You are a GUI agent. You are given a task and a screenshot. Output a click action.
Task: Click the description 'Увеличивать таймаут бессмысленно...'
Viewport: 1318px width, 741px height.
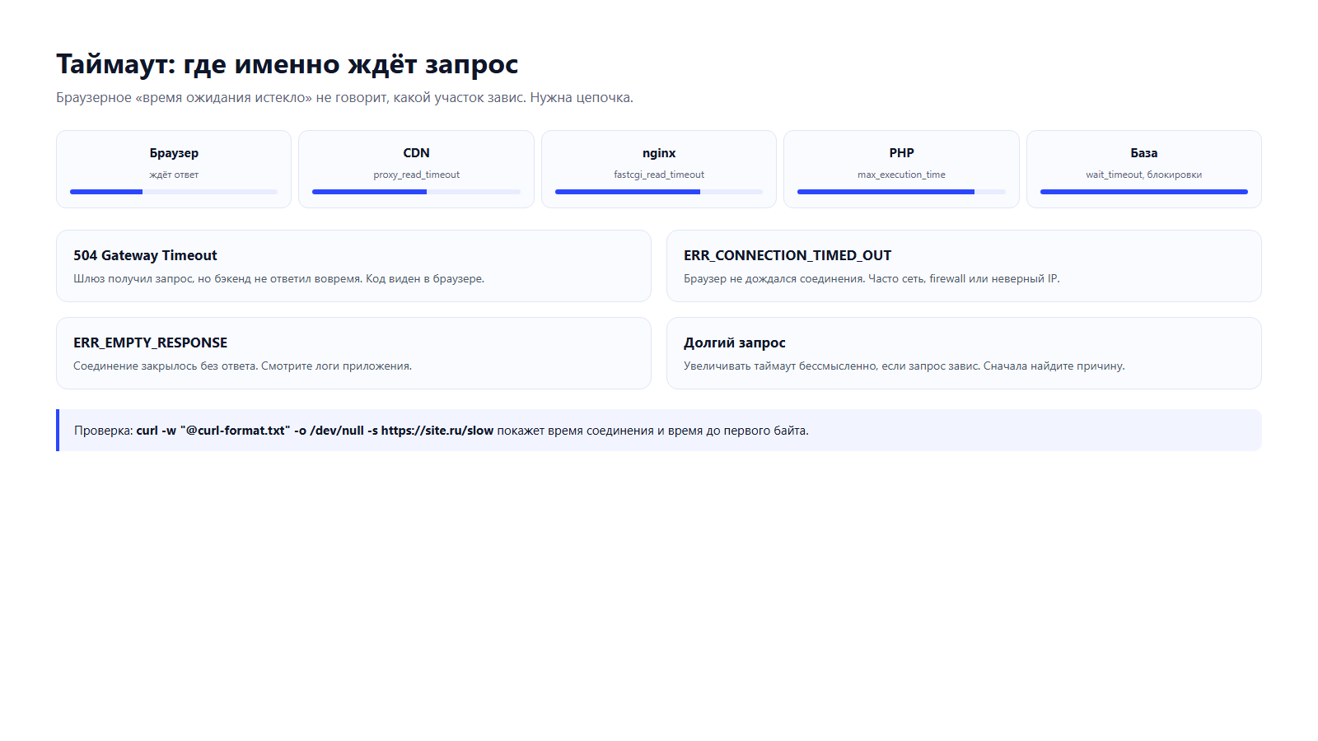coord(904,366)
